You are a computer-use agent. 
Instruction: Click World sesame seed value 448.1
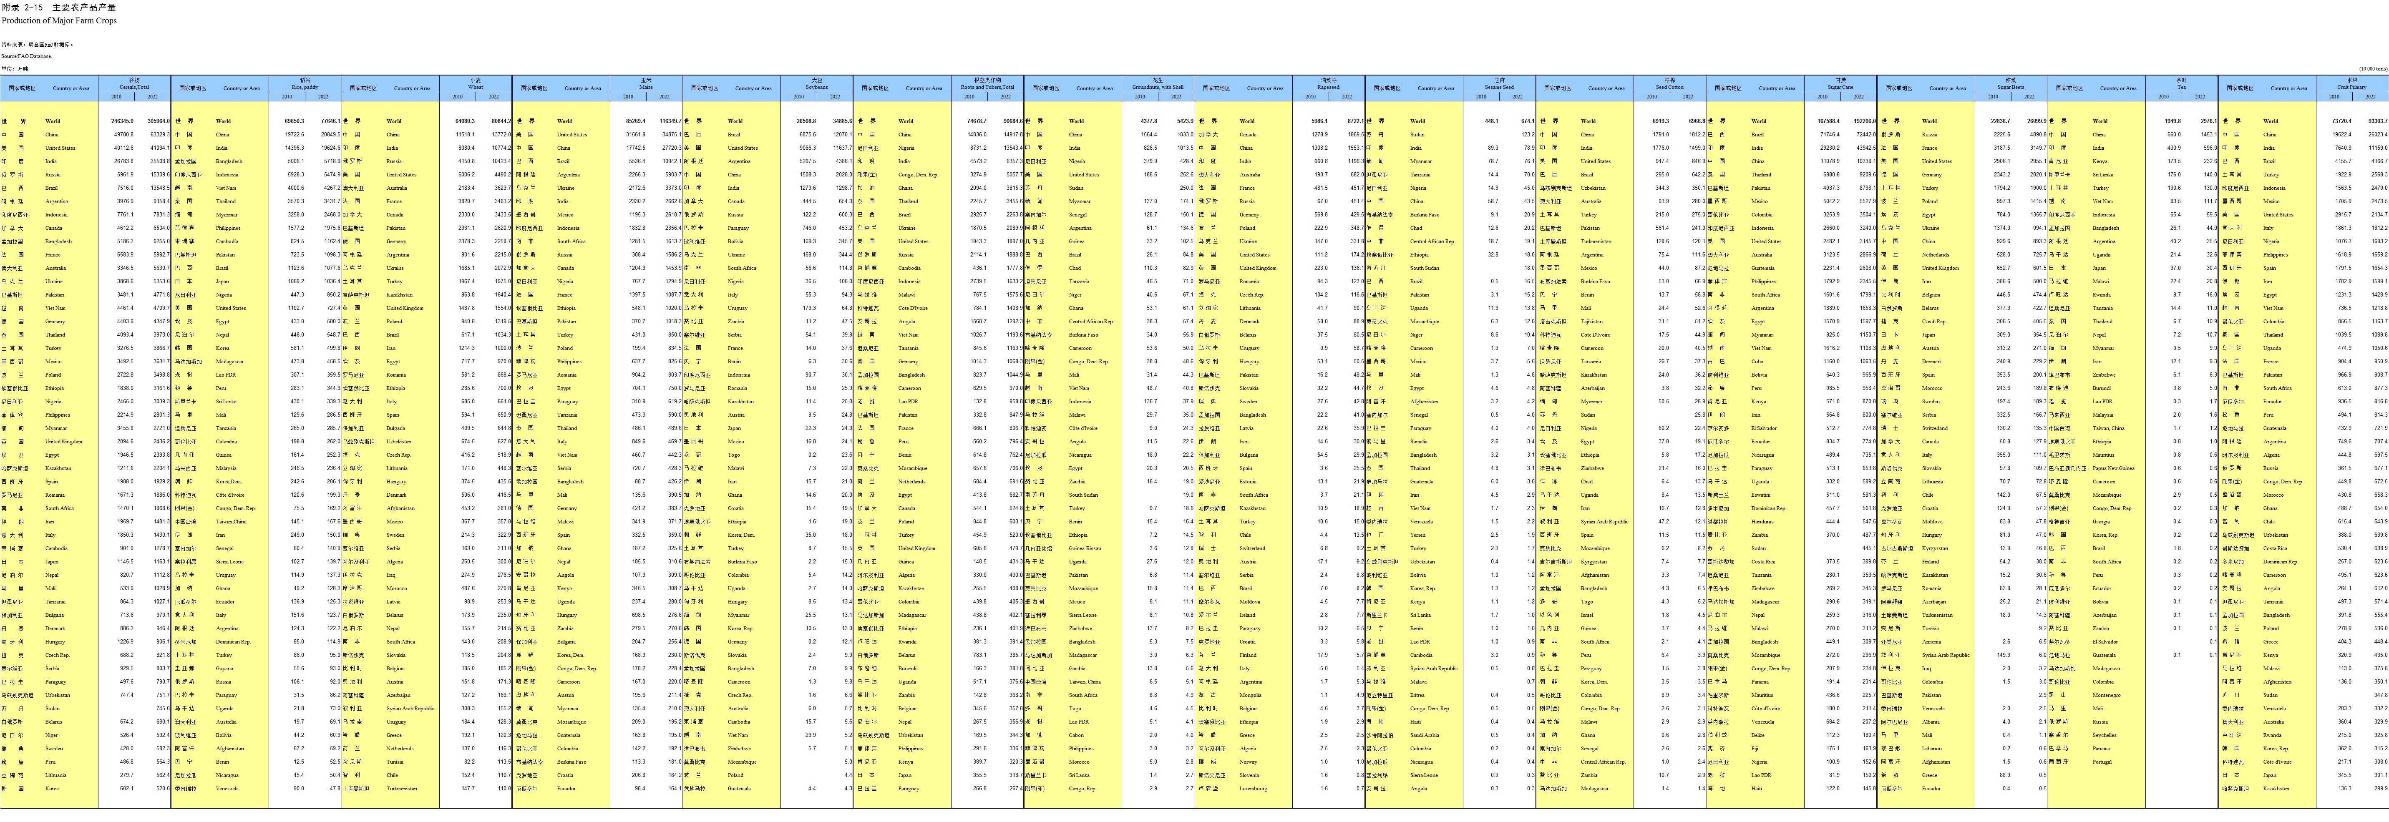coord(1491,121)
